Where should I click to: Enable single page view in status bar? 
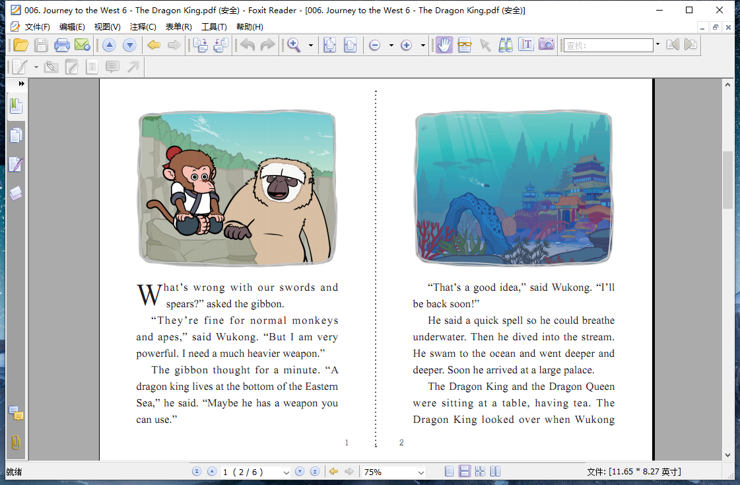point(450,472)
